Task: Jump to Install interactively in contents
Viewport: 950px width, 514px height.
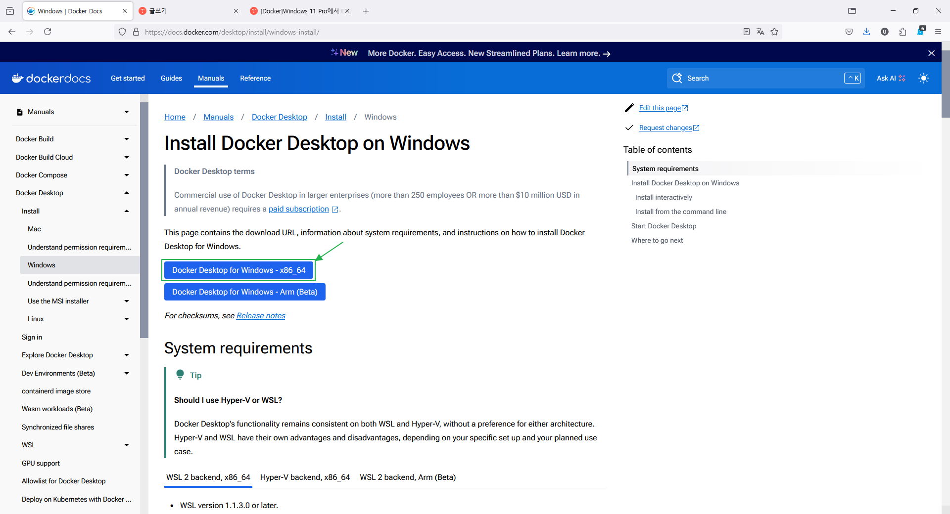Action: coord(664,197)
